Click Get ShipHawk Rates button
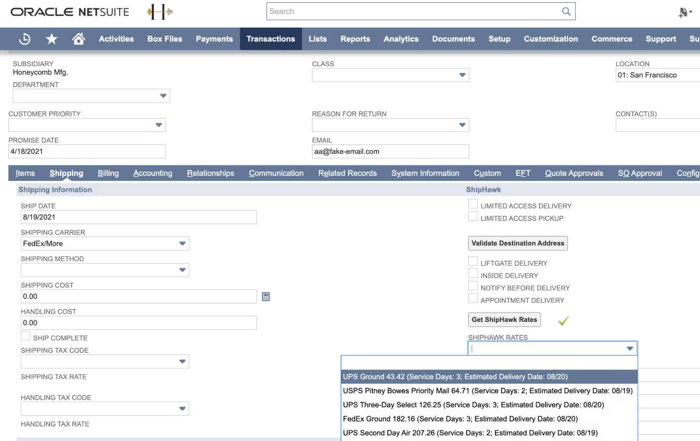The image size is (700, 441). (x=504, y=320)
